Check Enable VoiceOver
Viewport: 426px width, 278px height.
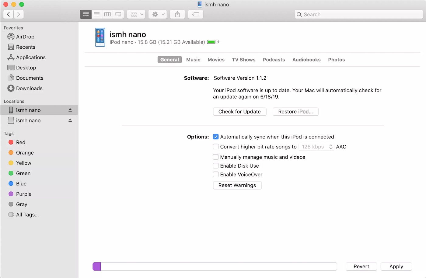click(216, 175)
